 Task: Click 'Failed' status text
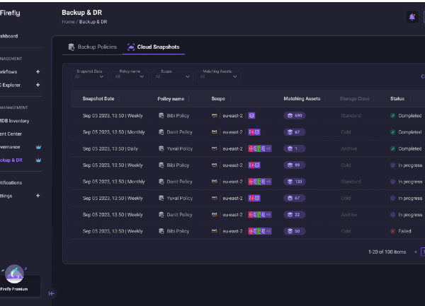point(404,231)
